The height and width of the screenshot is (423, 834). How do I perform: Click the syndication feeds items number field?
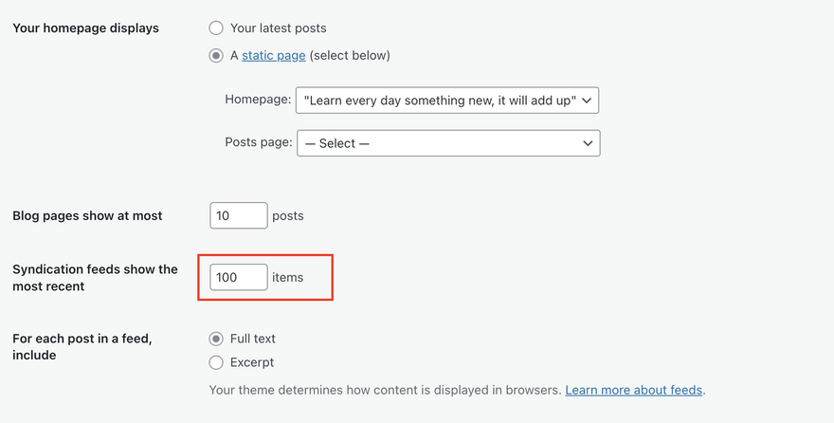(238, 277)
